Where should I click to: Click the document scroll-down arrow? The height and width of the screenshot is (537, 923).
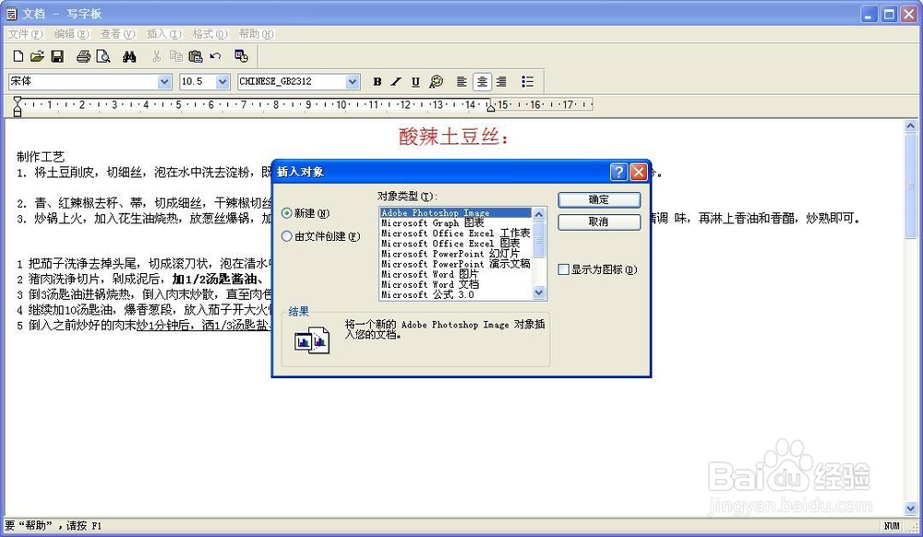pos(911,508)
